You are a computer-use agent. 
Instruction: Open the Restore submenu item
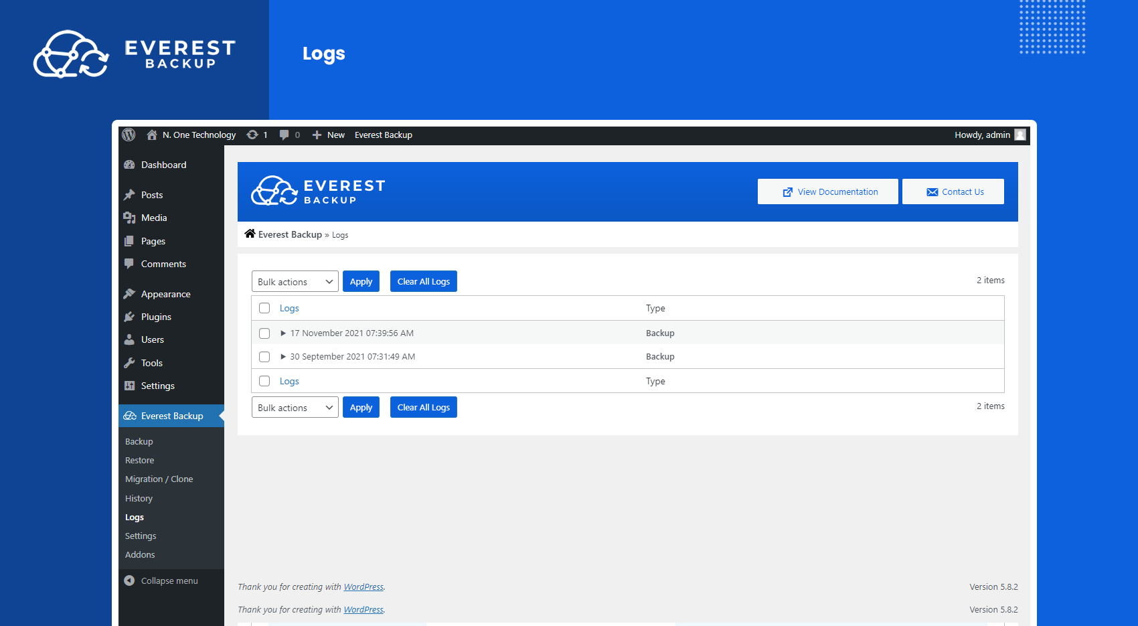tap(139, 460)
